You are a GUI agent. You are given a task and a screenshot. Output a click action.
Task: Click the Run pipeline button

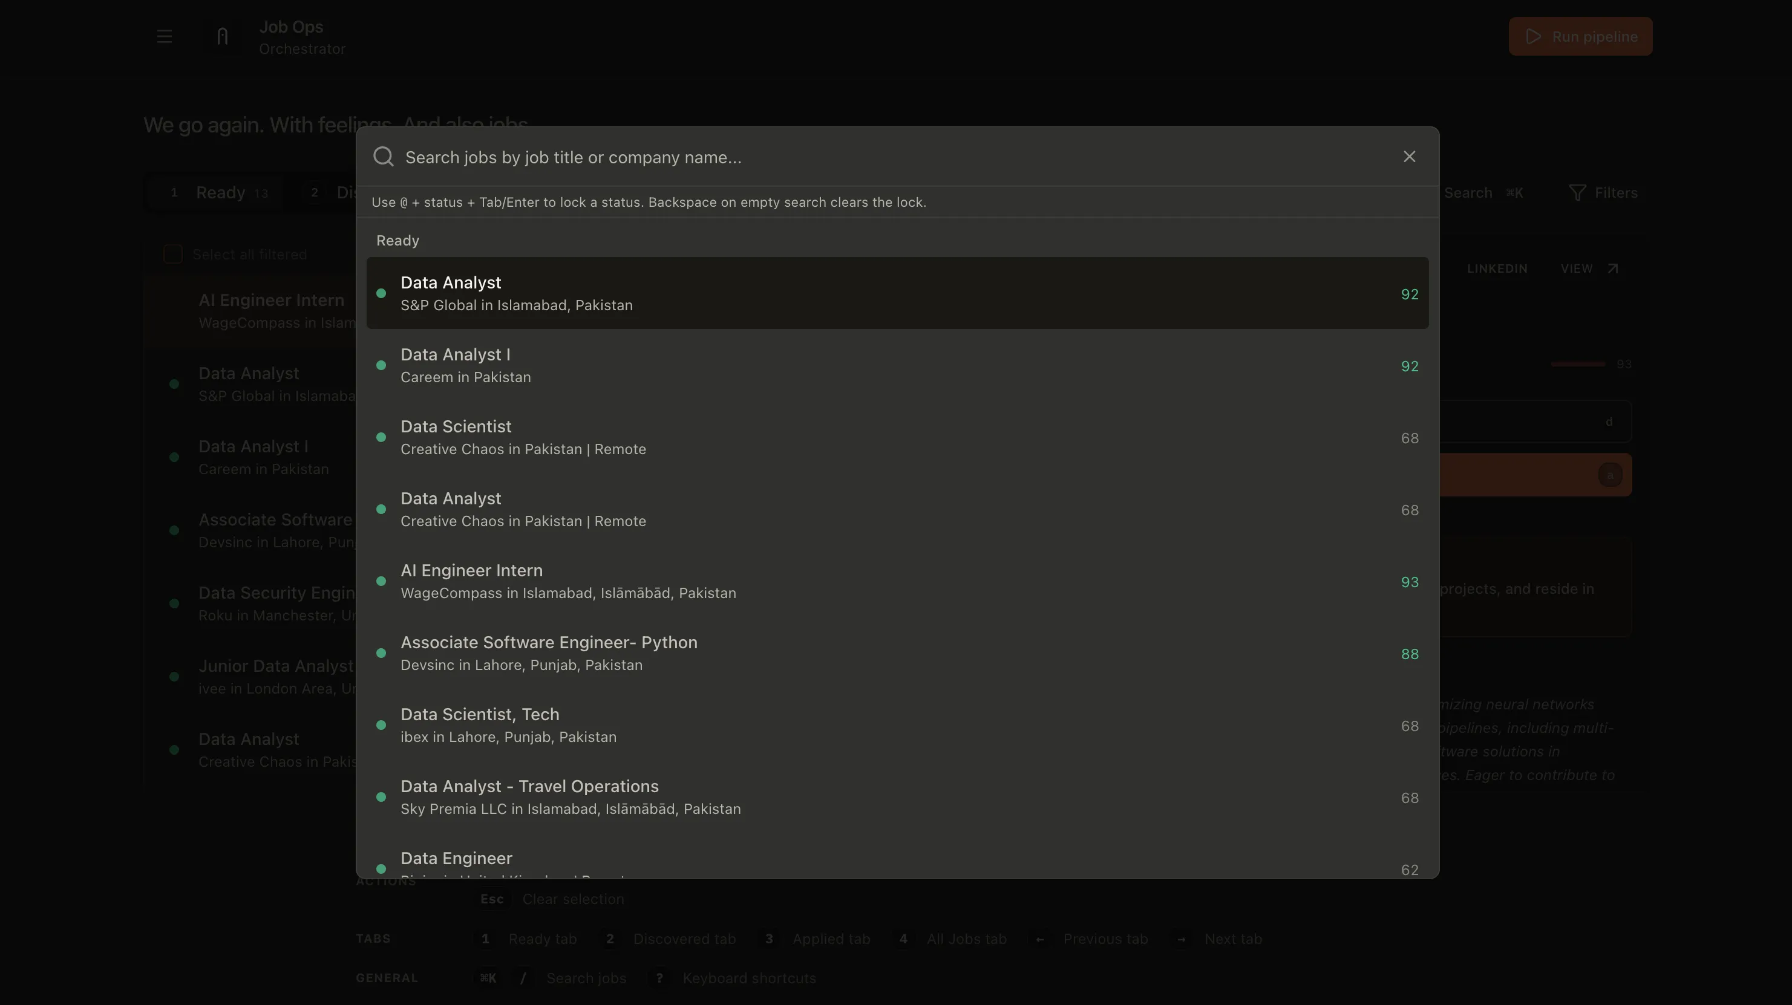[x=1580, y=36]
